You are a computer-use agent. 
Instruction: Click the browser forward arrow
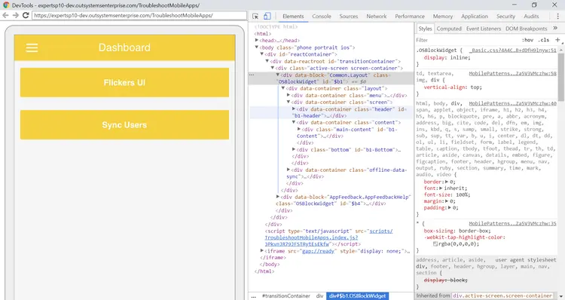click(16, 15)
